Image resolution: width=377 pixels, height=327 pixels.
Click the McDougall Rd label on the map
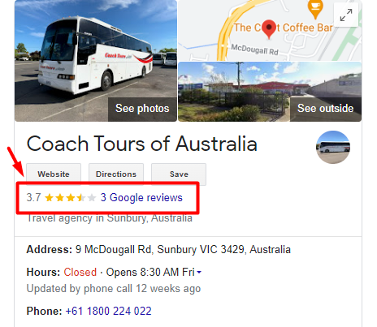254,49
